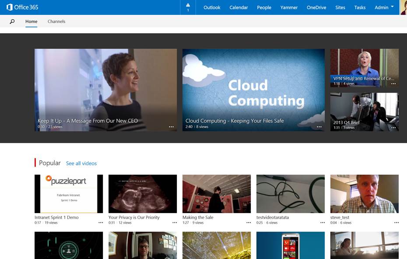Viewport: 407px width, 259px height.
Task: Play the ultrasound Your Privacy thumbnail
Action: (143, 194)
